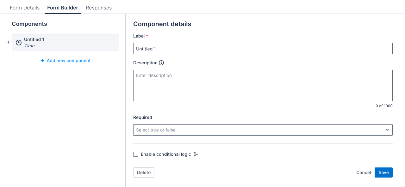Viewport: 405px width, 187px height.
Task: Click the 'Enable conditional logic' label text
Action: (x=166, y=154)
